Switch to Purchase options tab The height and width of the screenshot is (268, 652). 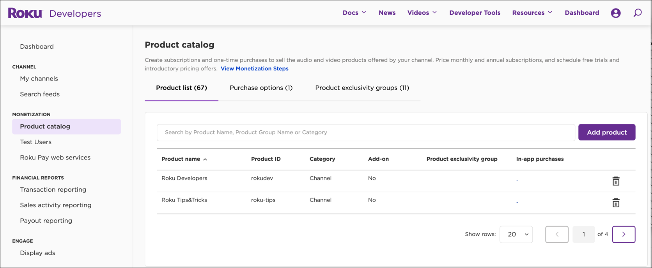[261, 88]
